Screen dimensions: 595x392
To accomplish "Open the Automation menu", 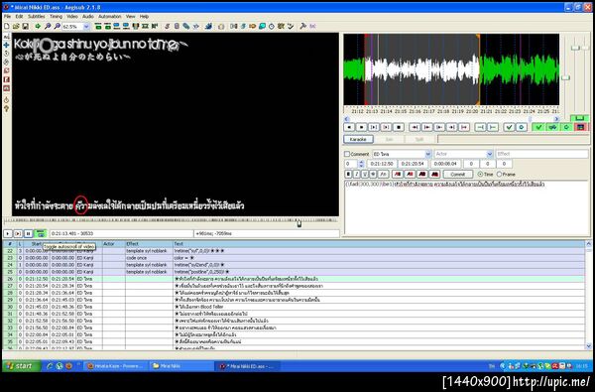I will tap(110, 16).
